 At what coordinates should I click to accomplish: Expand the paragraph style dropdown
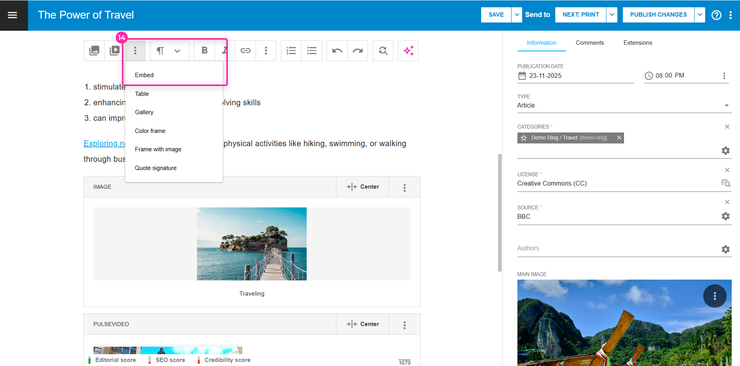click(x=177, y=51)
